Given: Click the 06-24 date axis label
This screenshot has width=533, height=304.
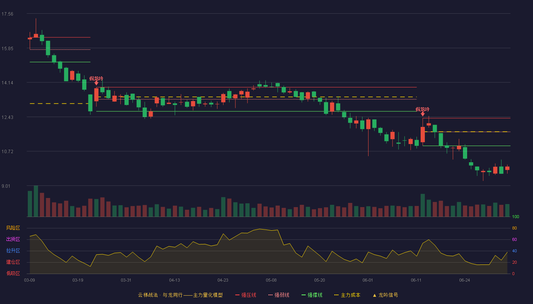Looking at the screenshot, I should (x=464, y=280).
